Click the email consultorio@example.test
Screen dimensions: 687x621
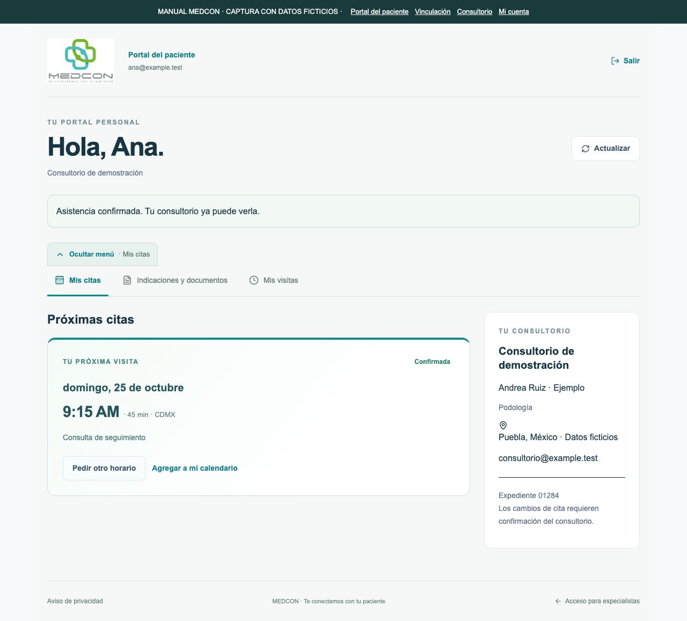coord(548,458)
